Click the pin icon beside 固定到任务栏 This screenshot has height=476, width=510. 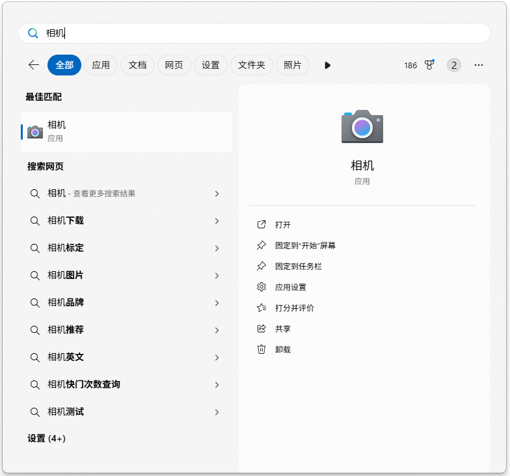[x=262, y=266]
